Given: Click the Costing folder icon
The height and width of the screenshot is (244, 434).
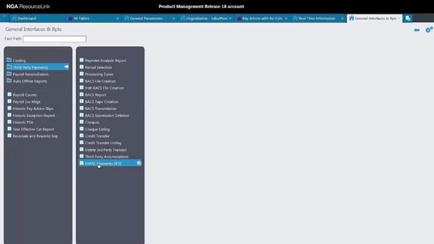Looking at the screenshot, I should point(9,60).
